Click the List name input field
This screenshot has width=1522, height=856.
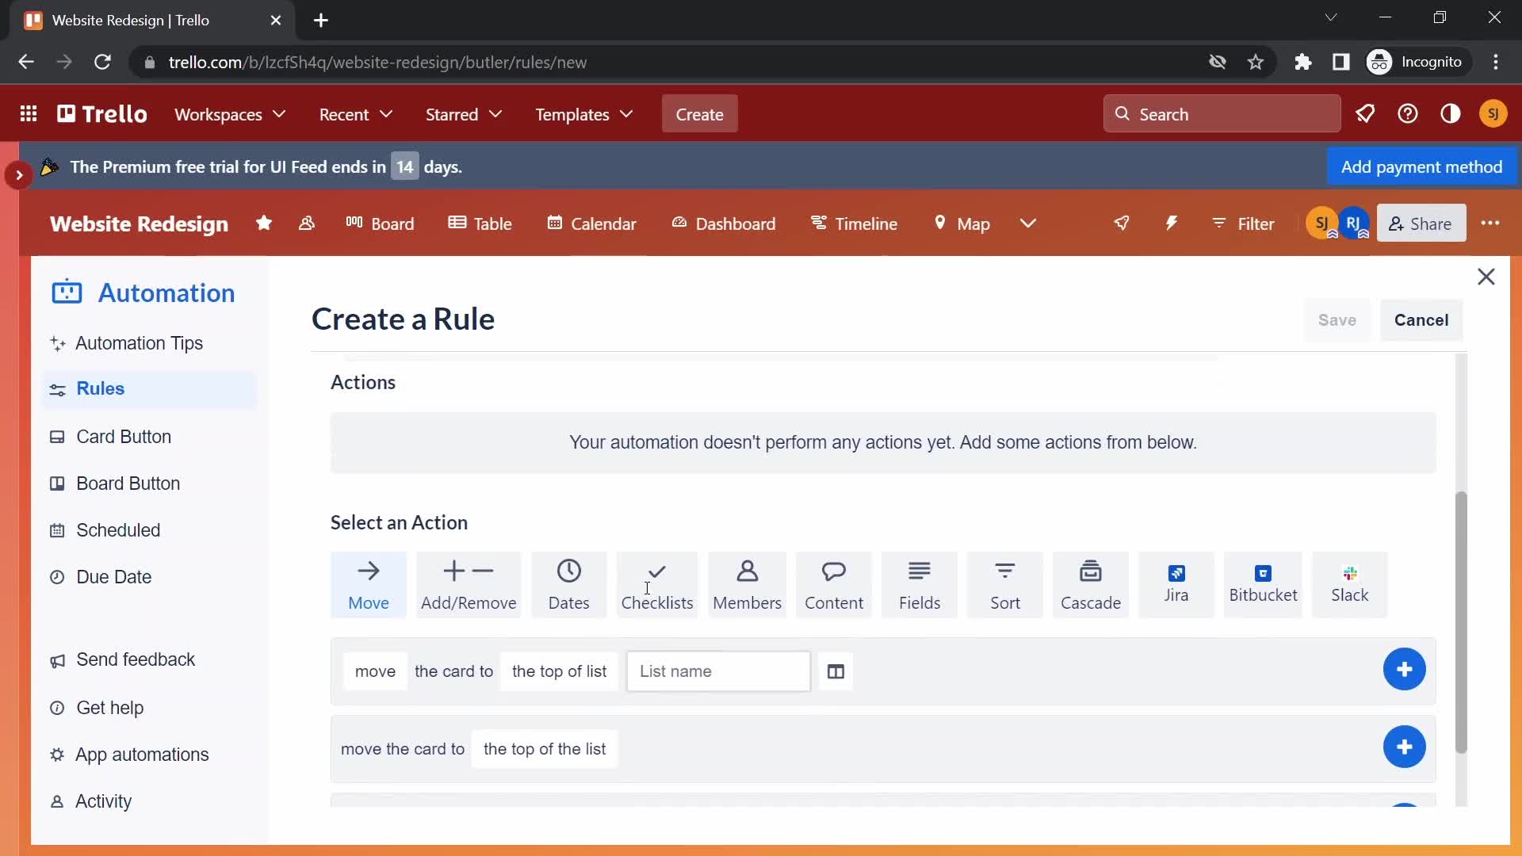pyautogui.click(x=719, y=671)
